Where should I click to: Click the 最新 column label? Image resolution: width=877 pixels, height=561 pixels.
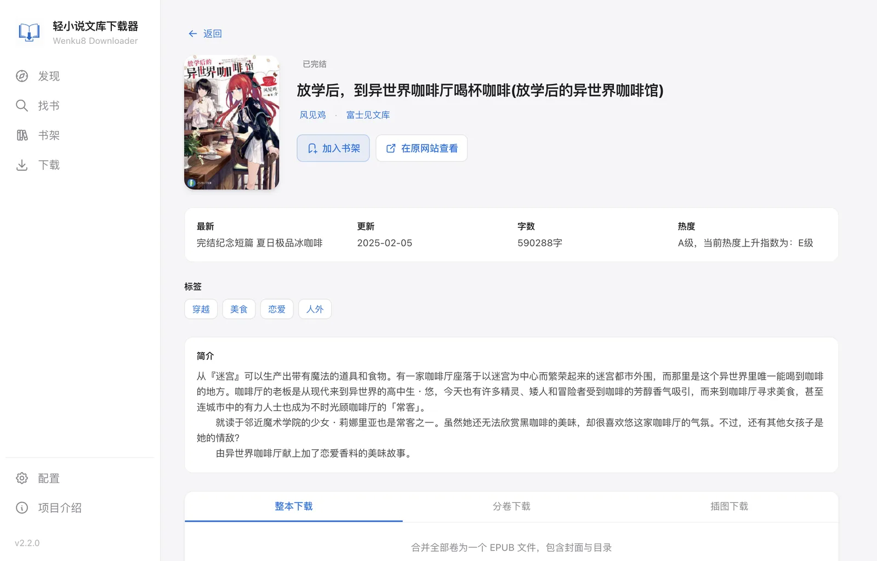(206, 226)
